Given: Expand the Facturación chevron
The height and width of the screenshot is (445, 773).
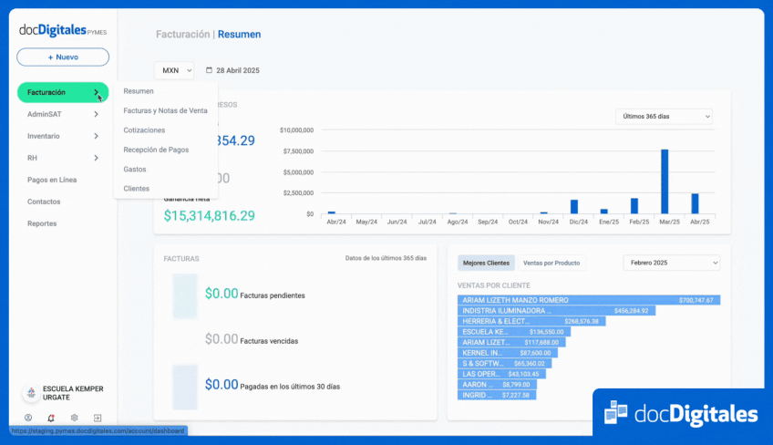Looking at the screenshot, I should tap(96, 92).
